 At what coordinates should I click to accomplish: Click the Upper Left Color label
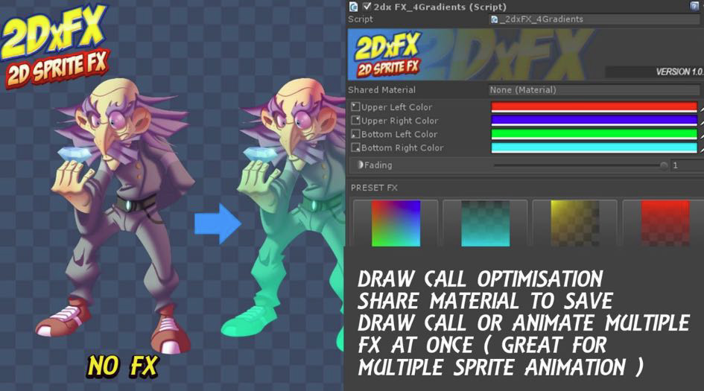[396, 107]
